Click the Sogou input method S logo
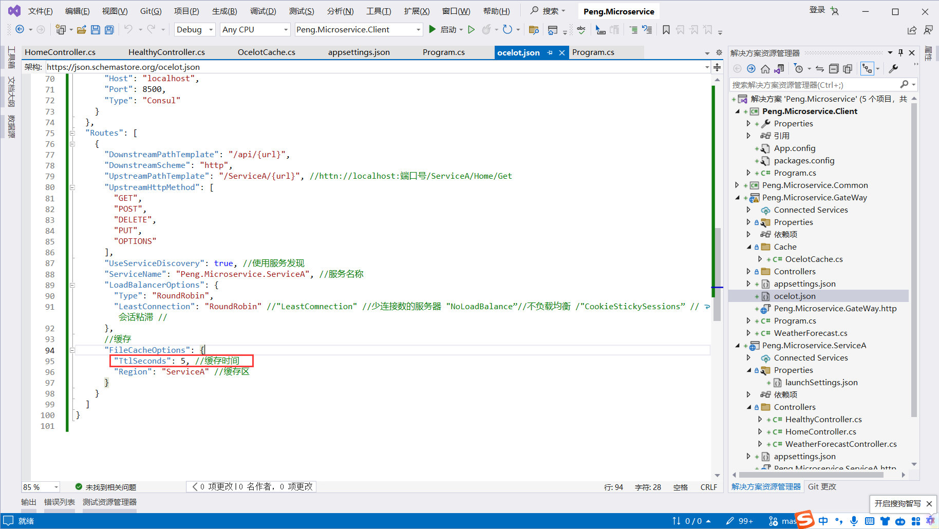Screen dimensions: 939x529 click(805, 519)
